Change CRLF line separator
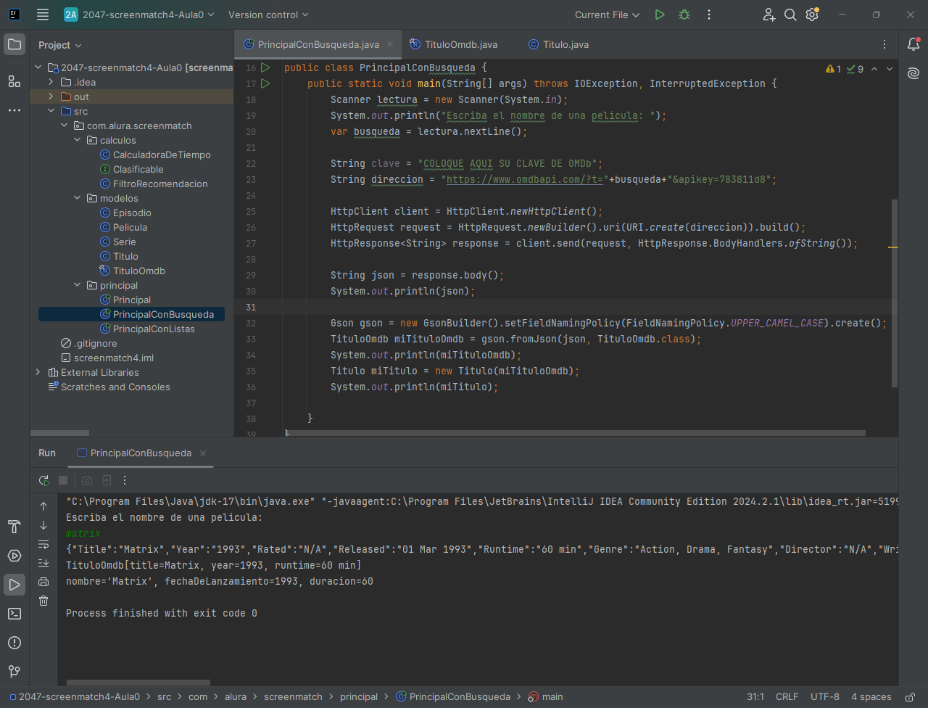928x708 pixels. [x=787, y=696]
